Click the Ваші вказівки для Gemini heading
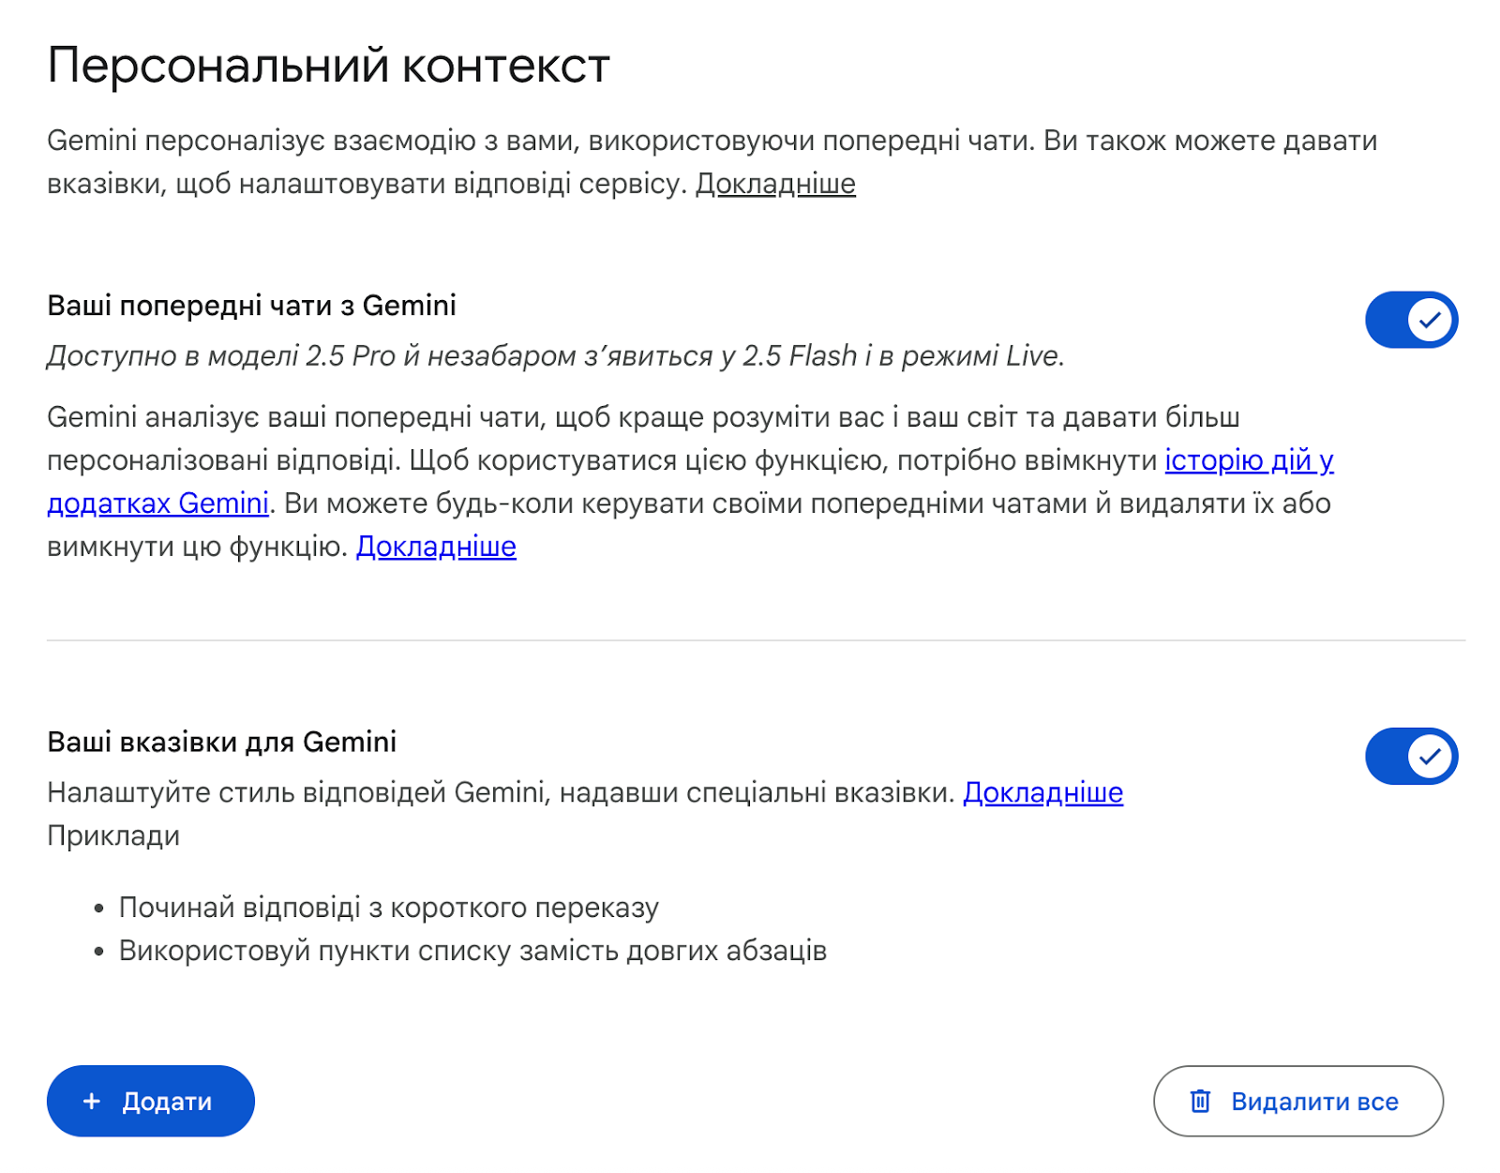 [221, 742]
